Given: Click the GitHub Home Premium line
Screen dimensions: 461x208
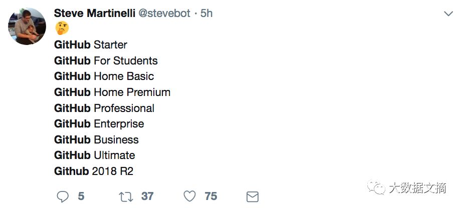Looking at the screenshot, I should [112, 92].
